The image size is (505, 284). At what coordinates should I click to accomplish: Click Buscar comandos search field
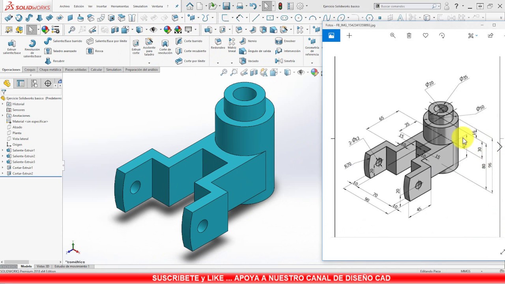click(x=408, y=6)
